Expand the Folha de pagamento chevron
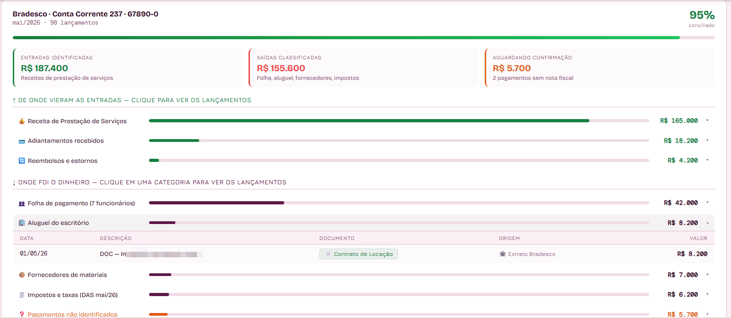Image resolution: width=731 pixels, height=318 pixels. coord(707,203)
